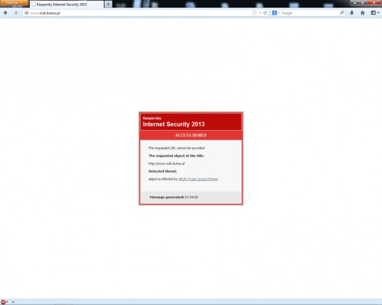This screenshot has height=305, width=382.
Task: Go back with the Back arrow
Action: [x=5, y=13]
